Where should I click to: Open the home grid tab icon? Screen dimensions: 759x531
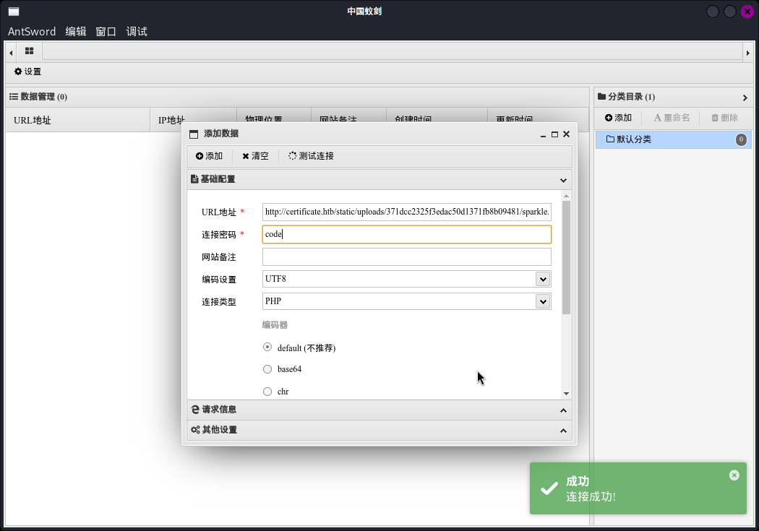tap(29, 51)
